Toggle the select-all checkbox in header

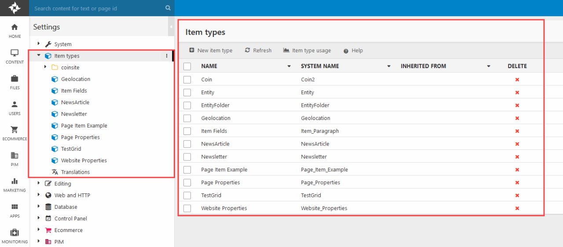tap(187, 66)
